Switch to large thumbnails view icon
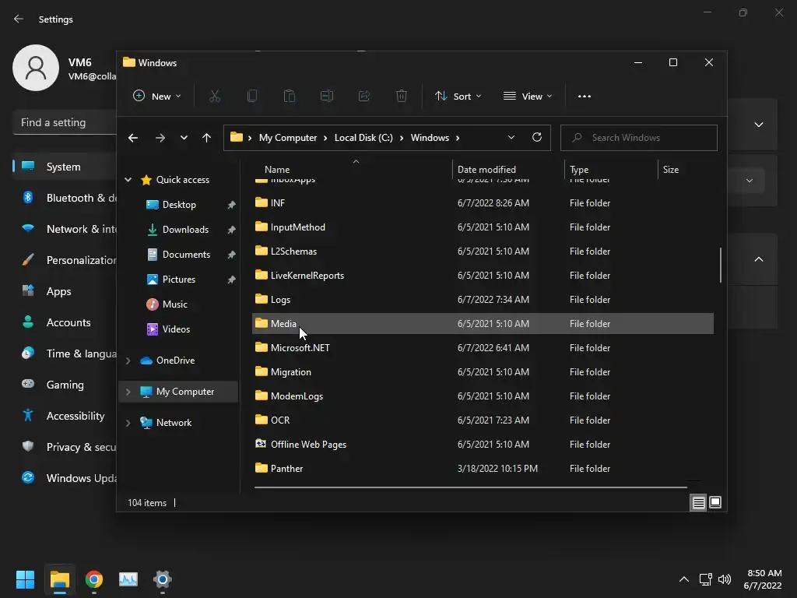Image resolution: width=797 pixels, height=598 pixels. click(715, 502)
